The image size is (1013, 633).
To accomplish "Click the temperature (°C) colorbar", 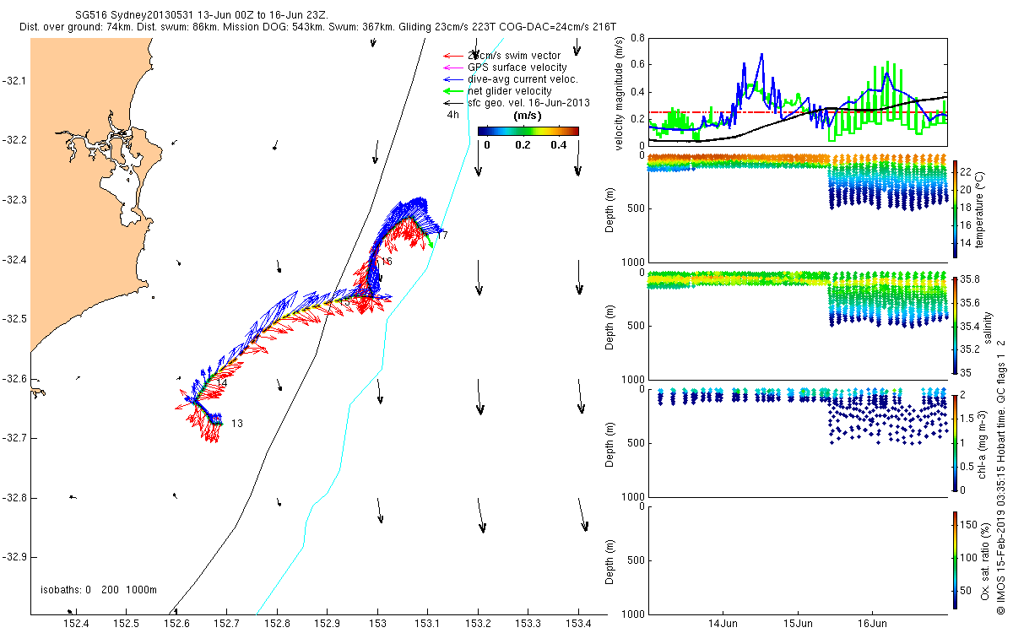I will point(955,208).
